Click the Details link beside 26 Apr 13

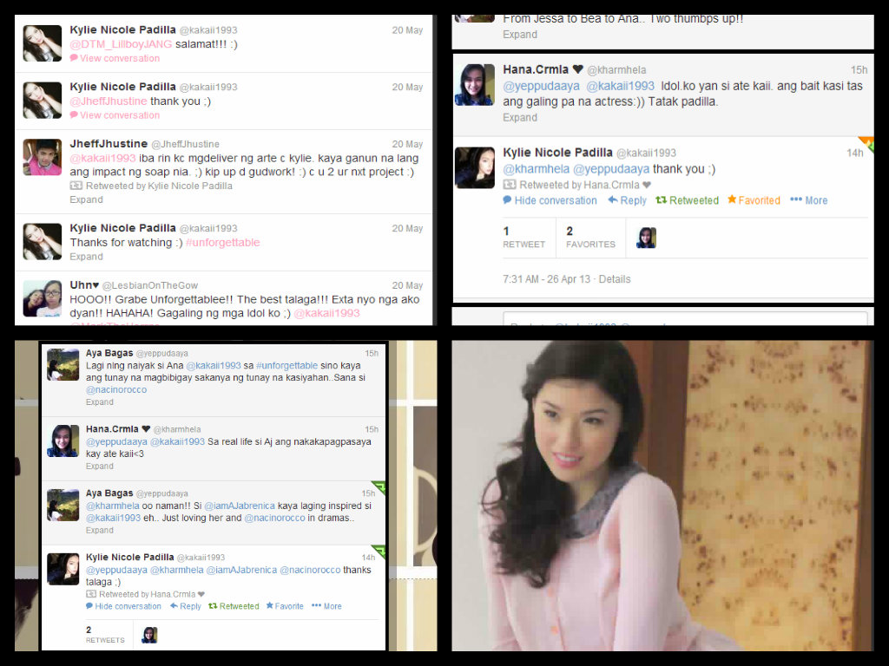[x=615, y=278]
